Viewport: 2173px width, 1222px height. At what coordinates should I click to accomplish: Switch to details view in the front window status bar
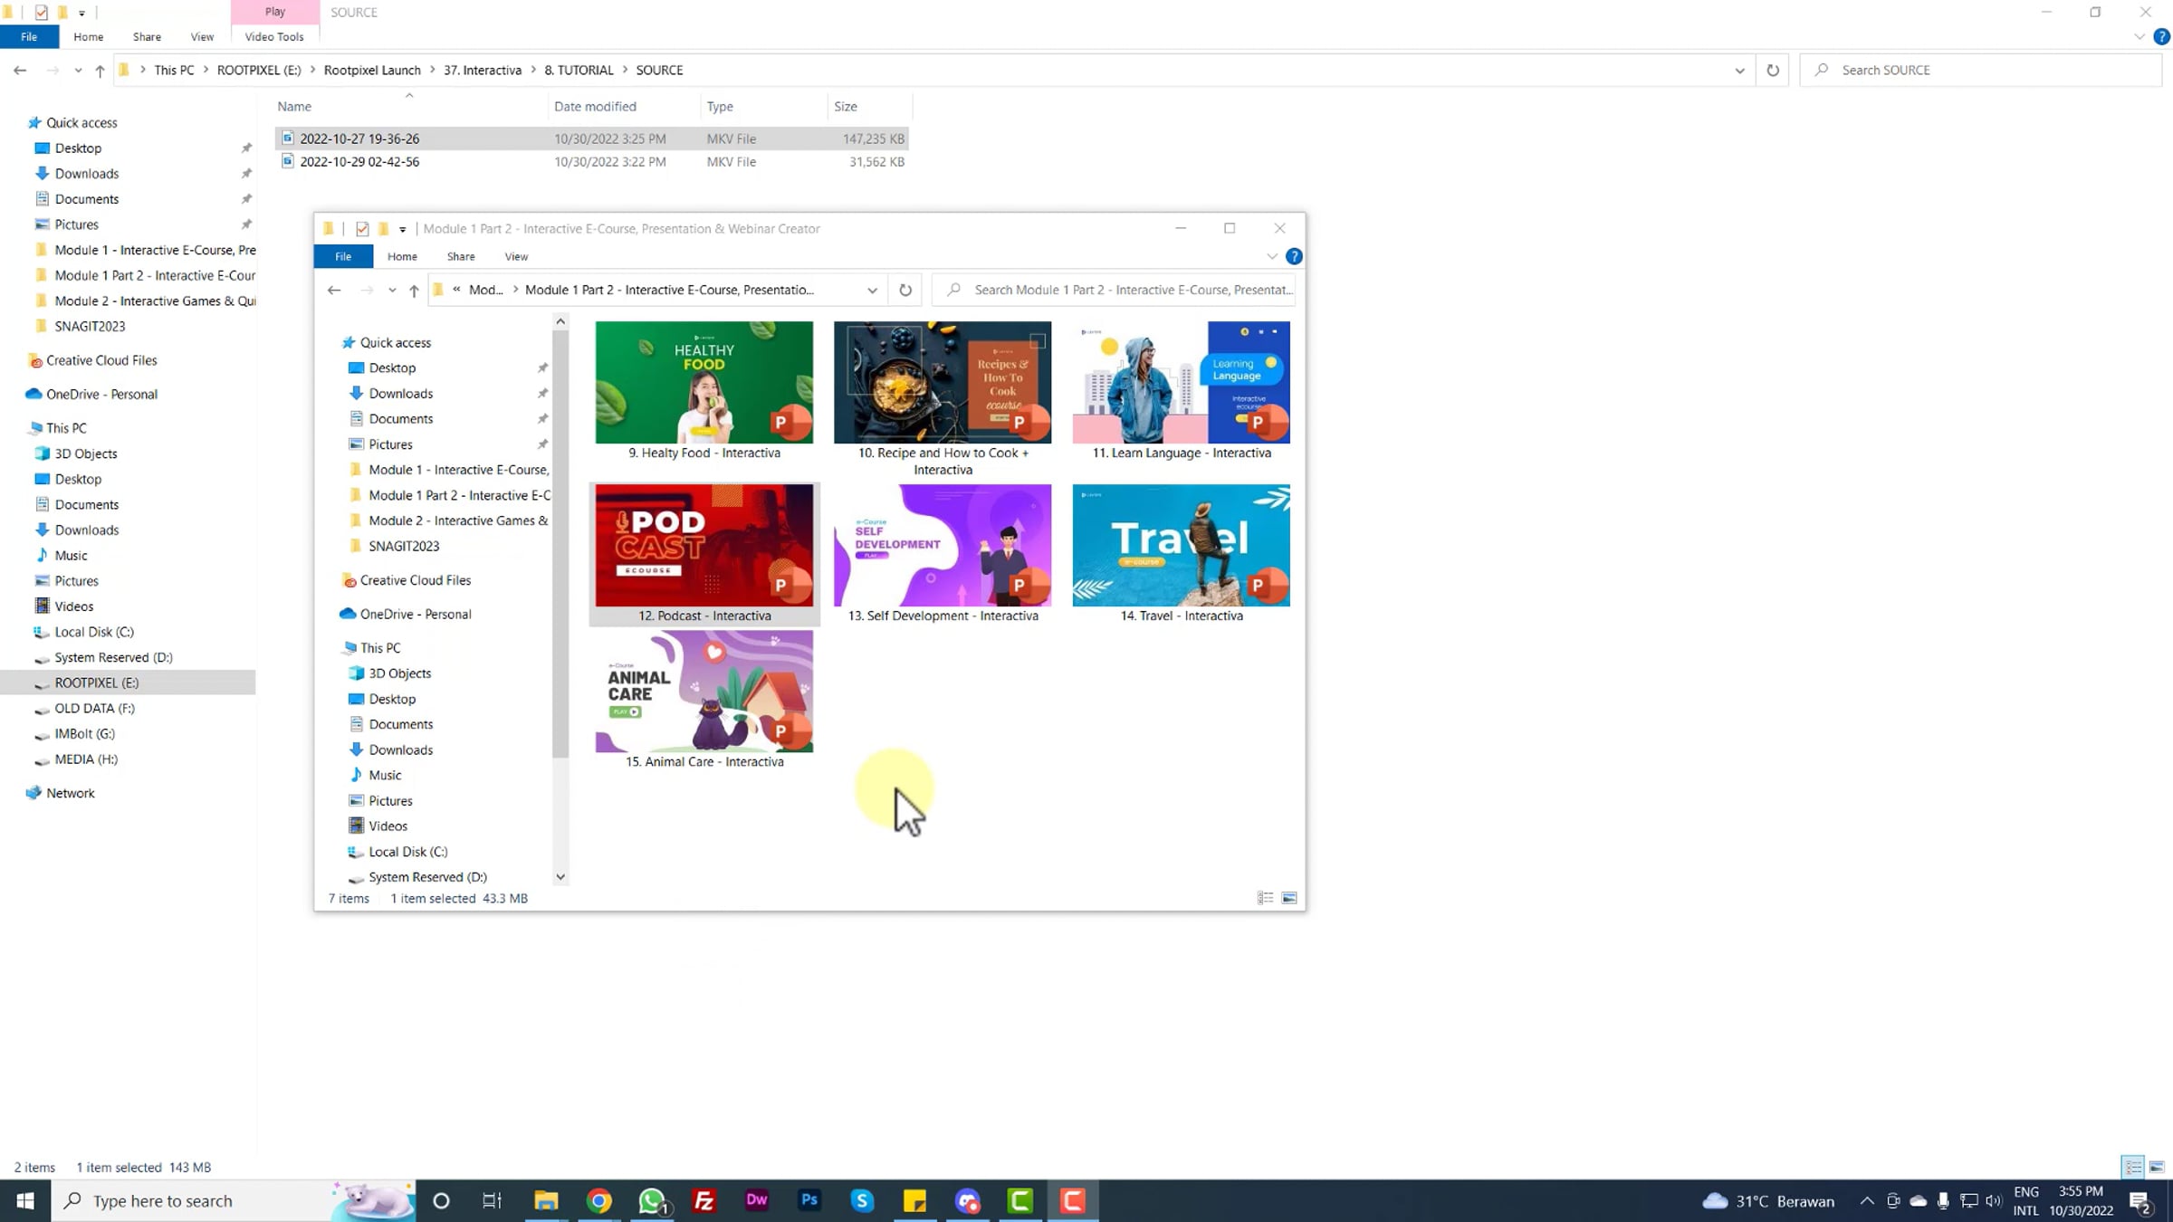pyautogui.click(x=1265, y=898)
